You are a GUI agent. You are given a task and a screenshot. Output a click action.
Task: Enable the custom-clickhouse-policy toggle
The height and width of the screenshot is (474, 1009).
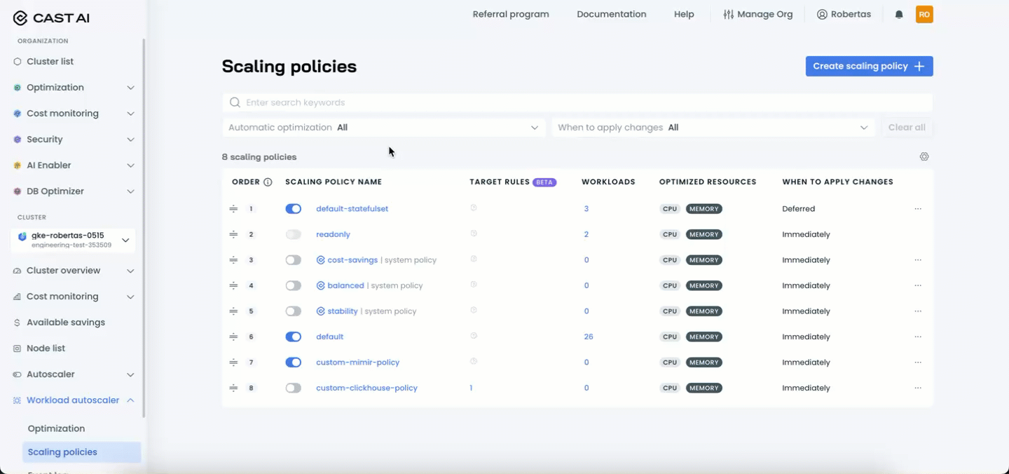click(293, 388)
